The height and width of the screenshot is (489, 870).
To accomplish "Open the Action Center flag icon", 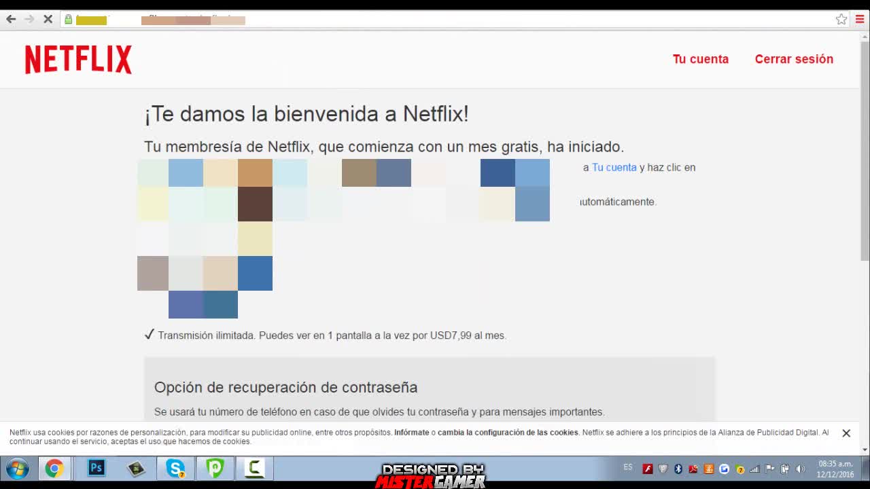I will [x=770, y=469].
